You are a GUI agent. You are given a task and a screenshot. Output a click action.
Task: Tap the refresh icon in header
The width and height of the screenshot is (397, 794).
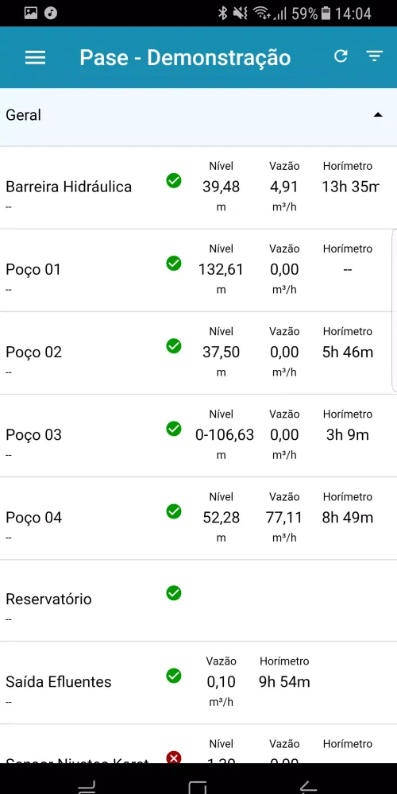(x=341, y=56)
